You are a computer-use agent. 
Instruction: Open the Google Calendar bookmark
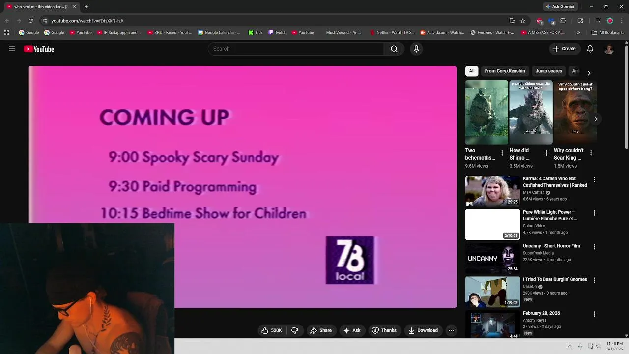[219, 33]
